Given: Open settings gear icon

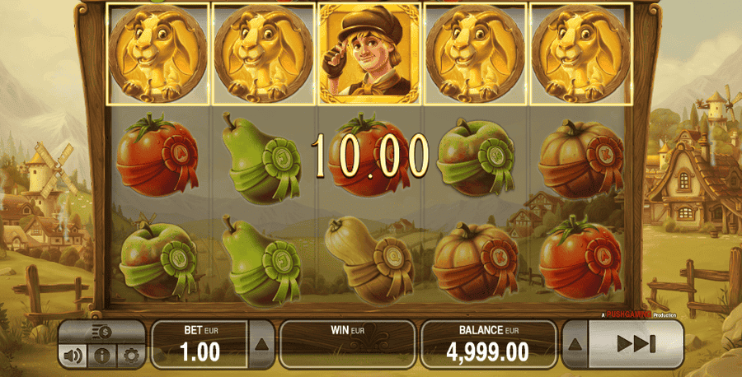Looking at the screenshot, I should point(130,356).
